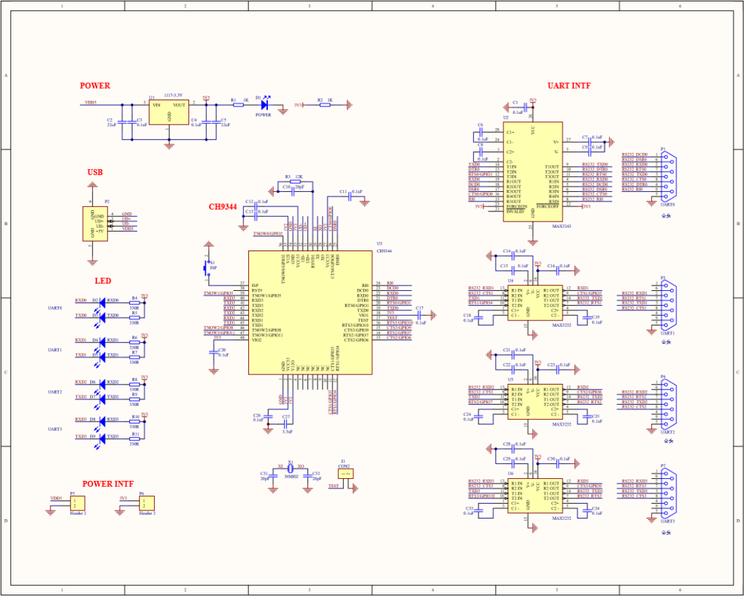745x596 pixels.
Task: Click the D1 POWER LED diode symbol
Action: (x=264, y=104)
